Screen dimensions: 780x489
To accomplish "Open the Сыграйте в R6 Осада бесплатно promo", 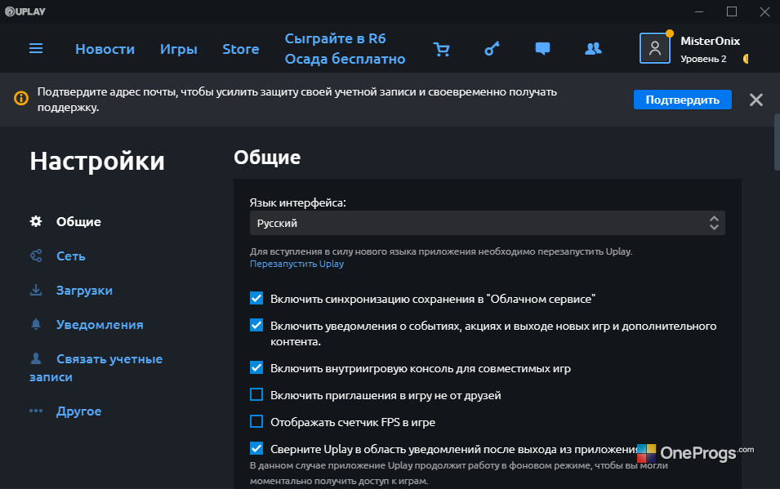I will tap(345, 49).
